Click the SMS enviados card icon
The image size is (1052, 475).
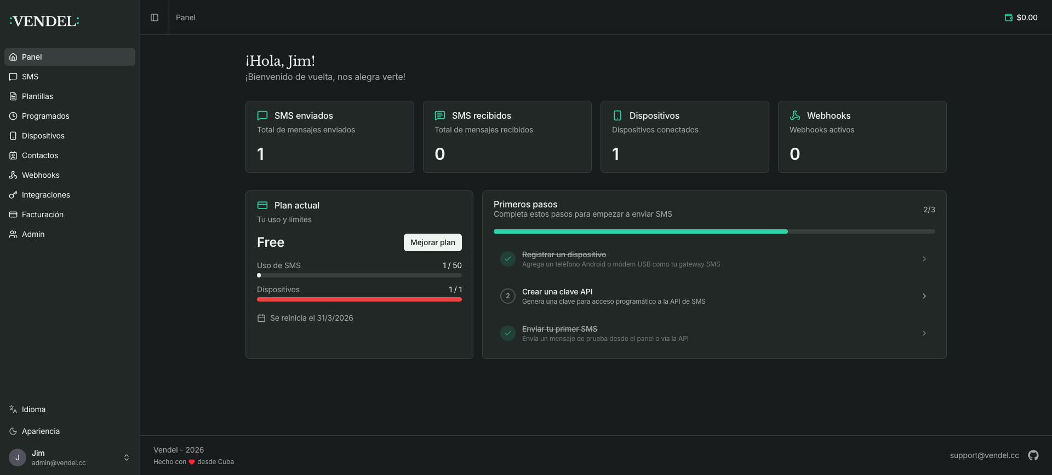pos(262,115)
